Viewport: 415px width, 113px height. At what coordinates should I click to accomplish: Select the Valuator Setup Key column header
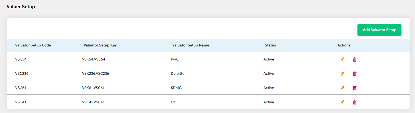pos(100,45)
